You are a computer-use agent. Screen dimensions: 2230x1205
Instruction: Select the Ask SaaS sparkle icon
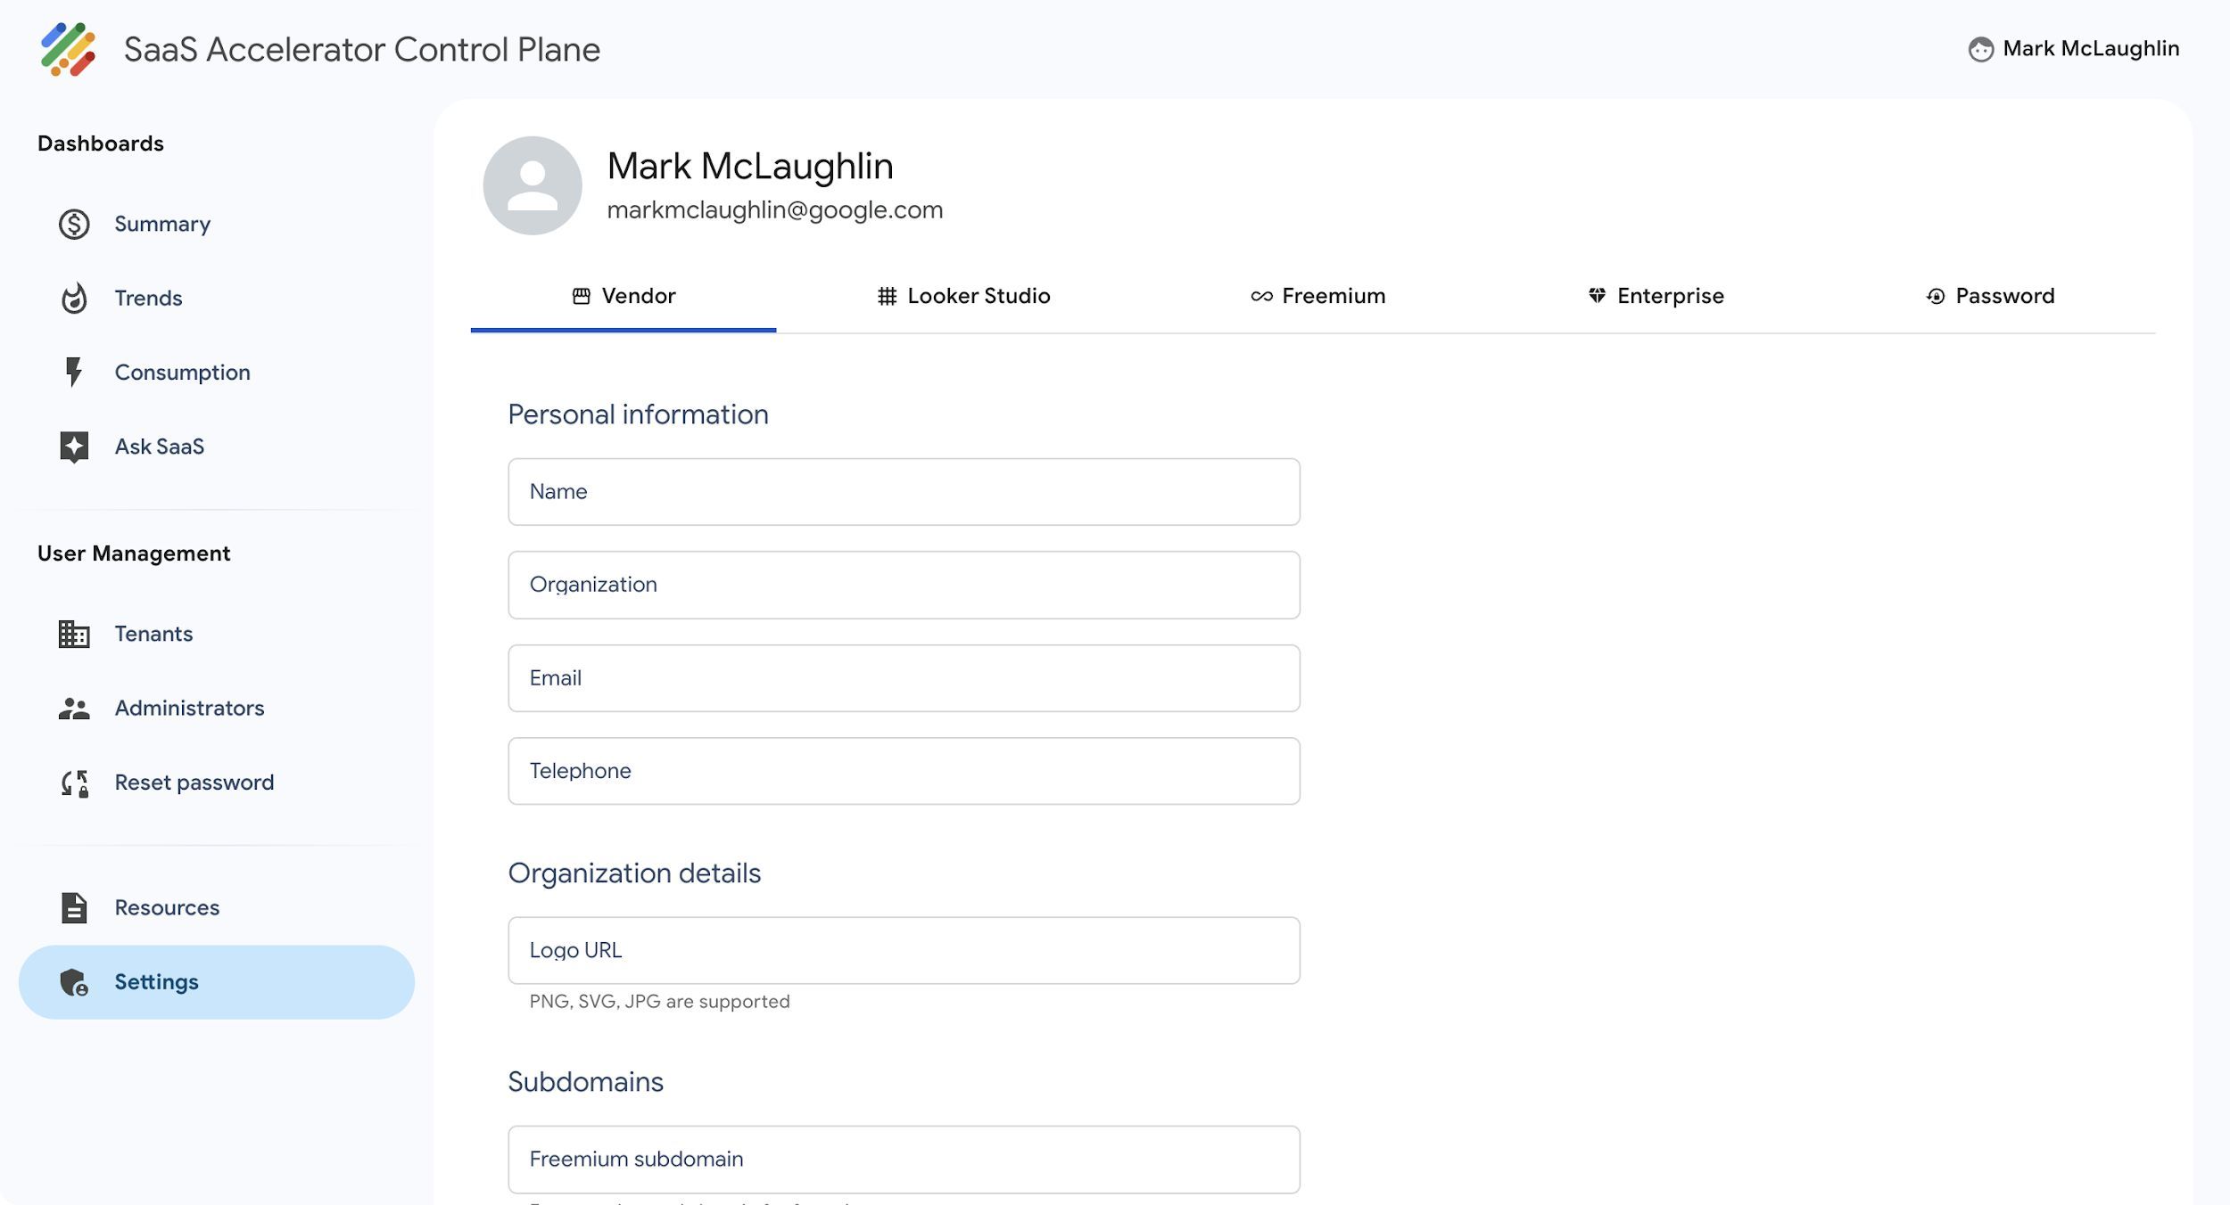click(x=73, y=447)
